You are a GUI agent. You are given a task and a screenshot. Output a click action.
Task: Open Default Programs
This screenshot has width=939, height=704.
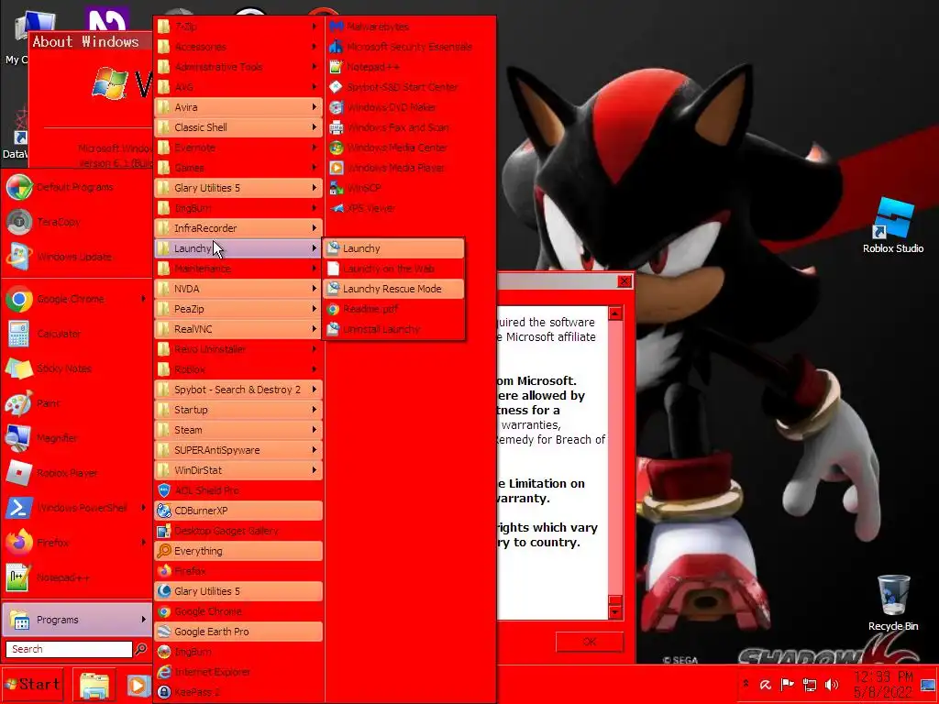tap(76, 187)
